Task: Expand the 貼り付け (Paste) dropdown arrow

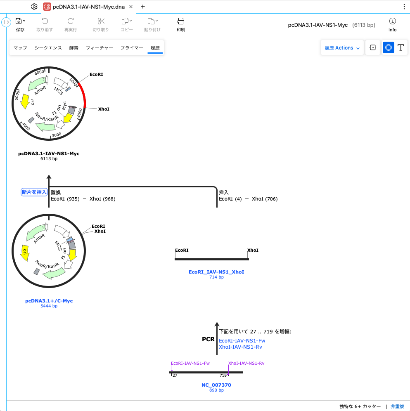Action: click(x=156, y=21)
